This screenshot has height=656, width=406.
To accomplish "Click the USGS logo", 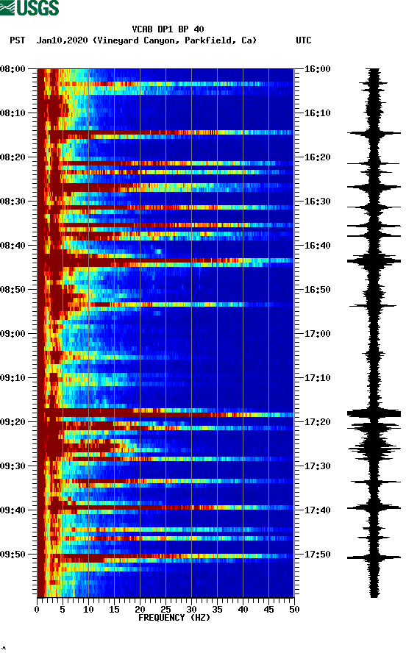I will (29, 7).
